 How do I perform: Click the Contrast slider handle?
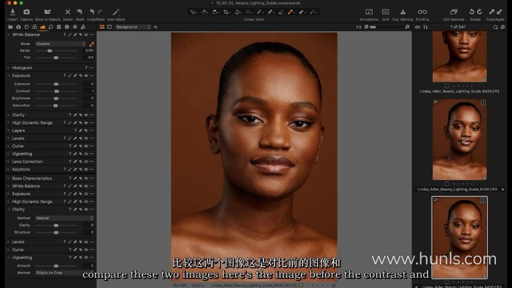click(x=57, y=91)
